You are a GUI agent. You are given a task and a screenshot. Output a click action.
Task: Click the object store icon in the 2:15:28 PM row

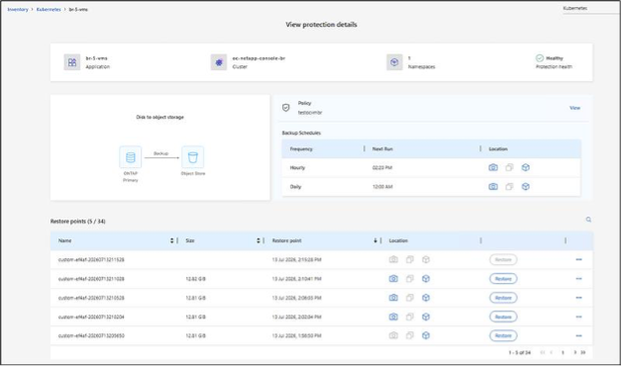426,260
